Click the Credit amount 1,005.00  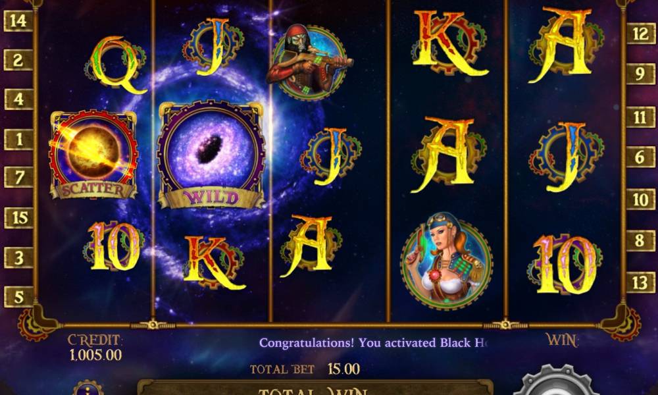(95, 355)
